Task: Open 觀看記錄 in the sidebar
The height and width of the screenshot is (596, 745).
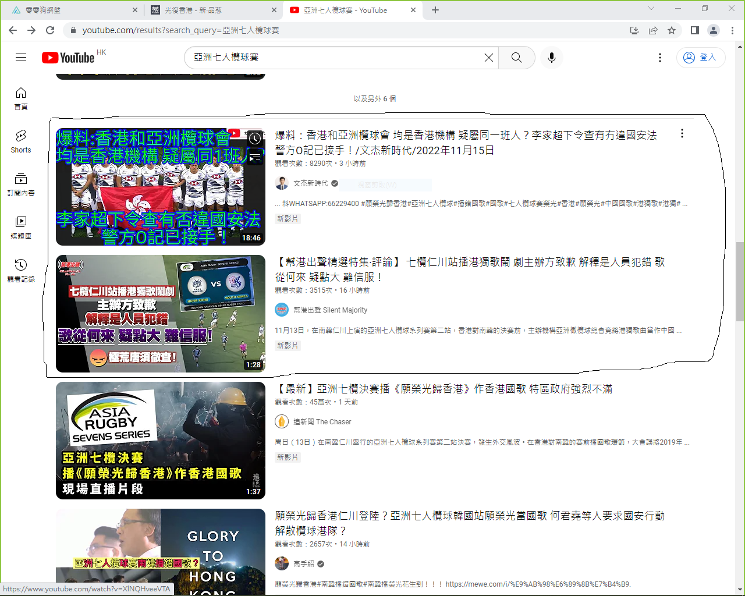Action: point(21,271)
